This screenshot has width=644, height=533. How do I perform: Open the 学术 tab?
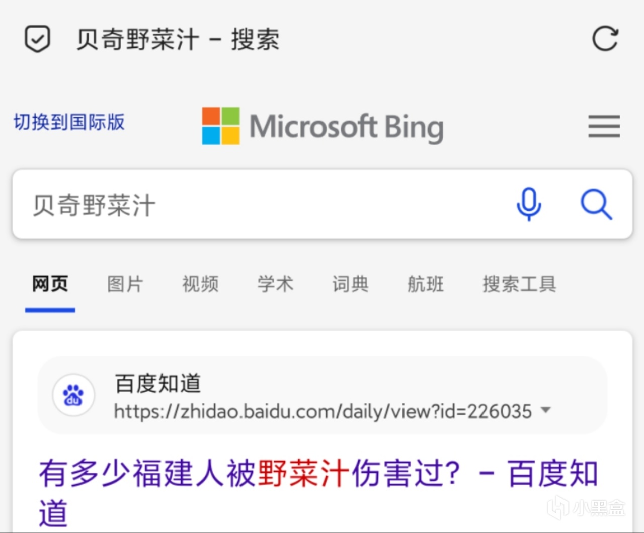tap(275, 284)
